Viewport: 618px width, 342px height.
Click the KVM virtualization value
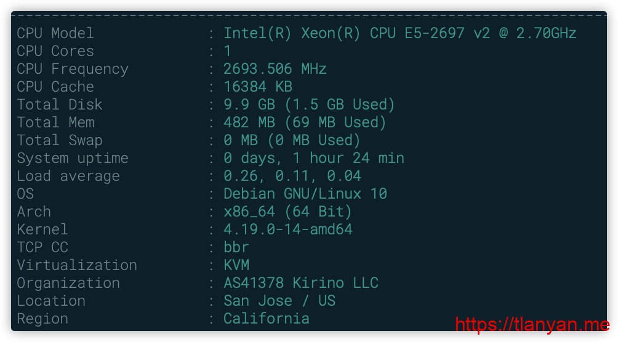(236, 265)
